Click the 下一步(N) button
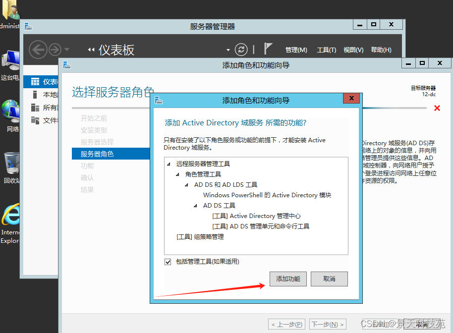The width and height of the screenshot is (453, 333). pyautogui.click(x=328, y=325)
